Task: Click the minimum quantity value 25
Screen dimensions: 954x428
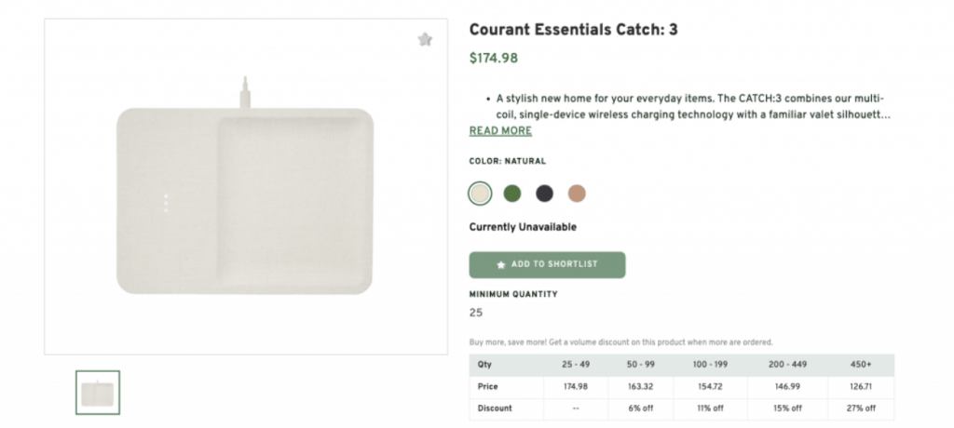Action: 476,313
